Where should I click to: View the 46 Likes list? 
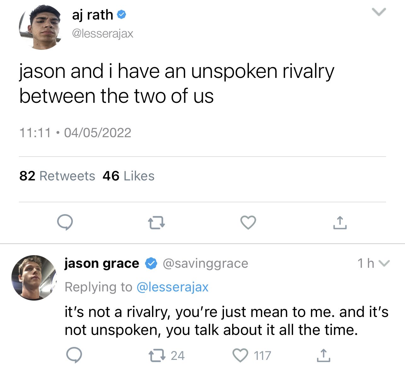point(129,176)
